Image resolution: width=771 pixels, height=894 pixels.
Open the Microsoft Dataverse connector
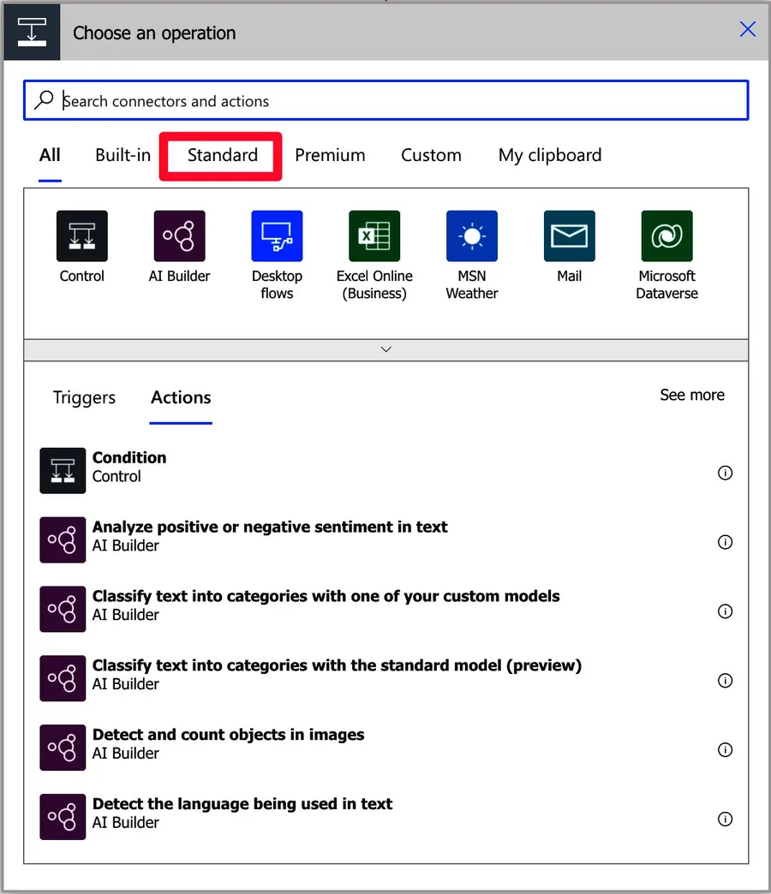coord(666,236)
